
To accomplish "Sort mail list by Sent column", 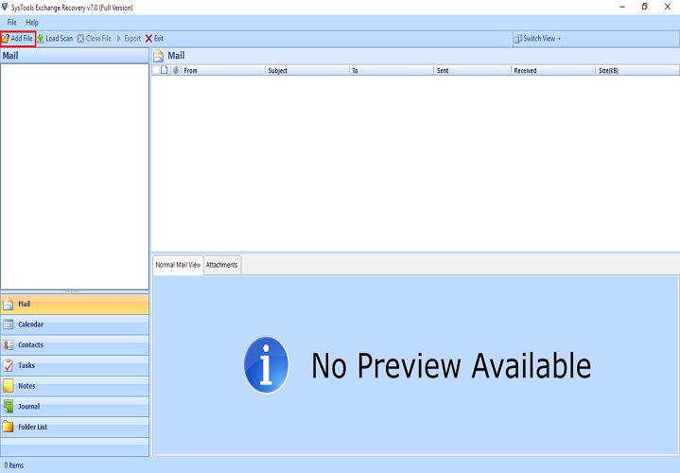I will point(472,70).
